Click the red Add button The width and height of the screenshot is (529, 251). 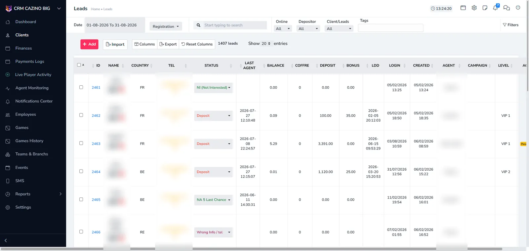point(89,44)
